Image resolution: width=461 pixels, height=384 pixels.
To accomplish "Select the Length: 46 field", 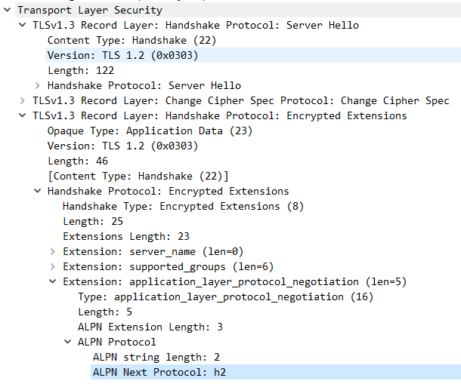I will 78,161.
